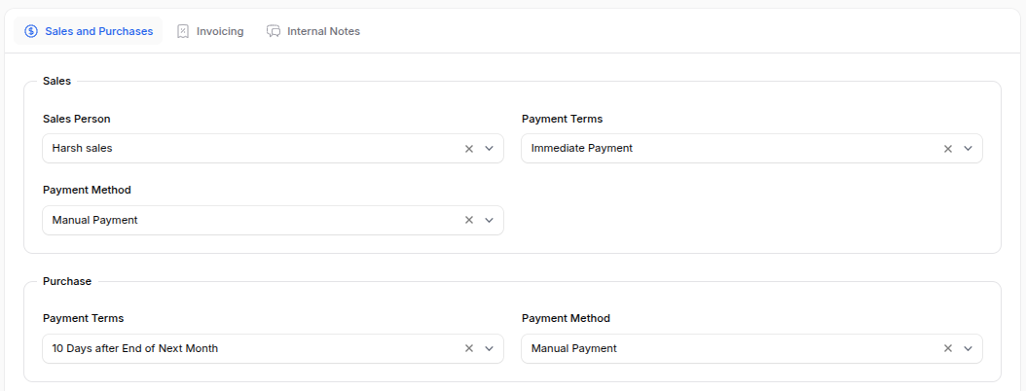This screenshot has width=1026, height=391.
Task: Click the Purchase "Manual Payment" method field
Action: point(720,348)
